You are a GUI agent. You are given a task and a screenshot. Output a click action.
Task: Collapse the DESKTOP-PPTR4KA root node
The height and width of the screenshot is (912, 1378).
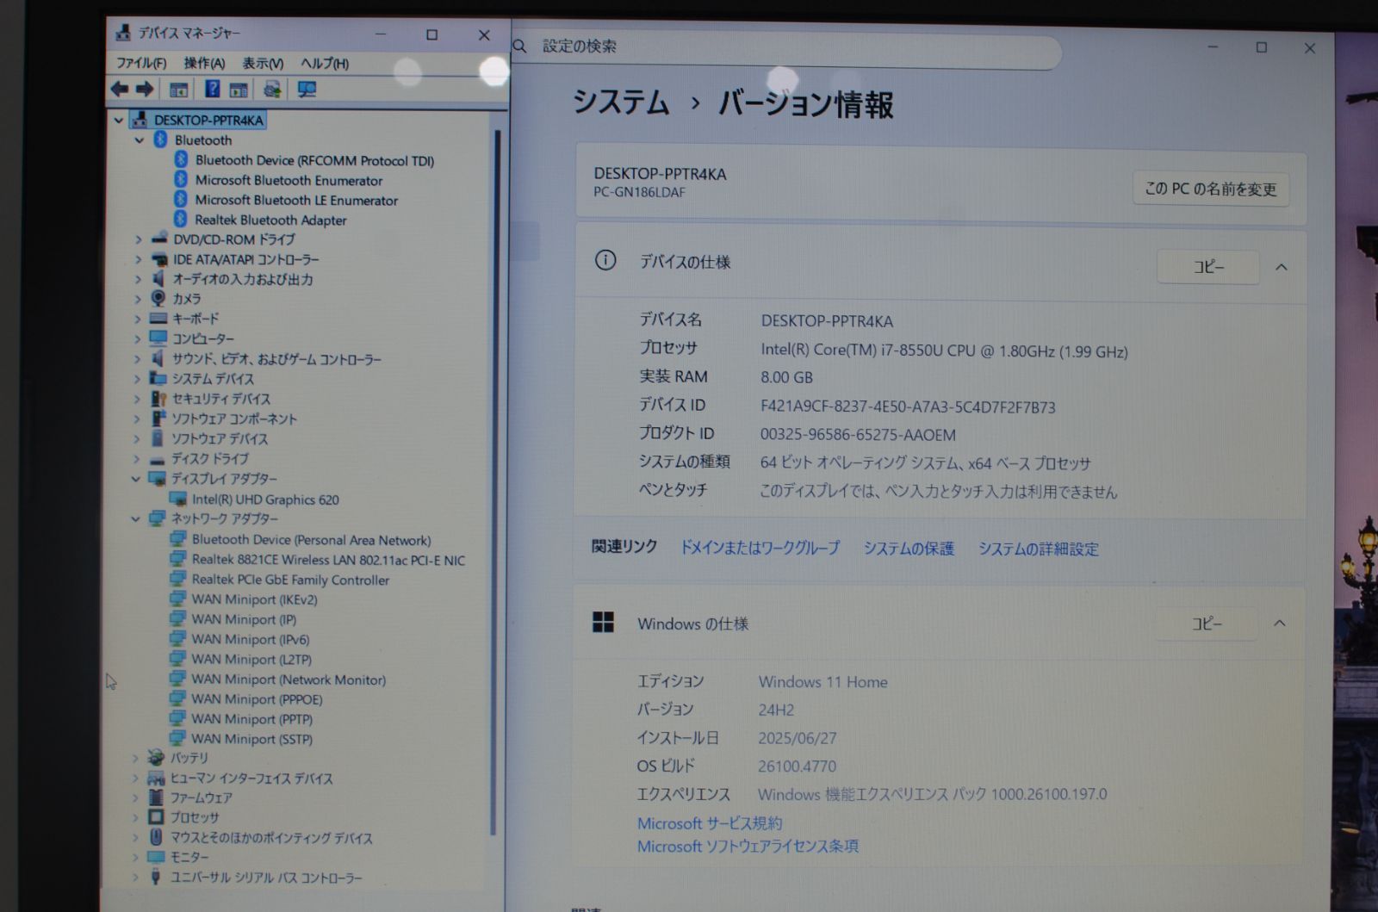119,121
